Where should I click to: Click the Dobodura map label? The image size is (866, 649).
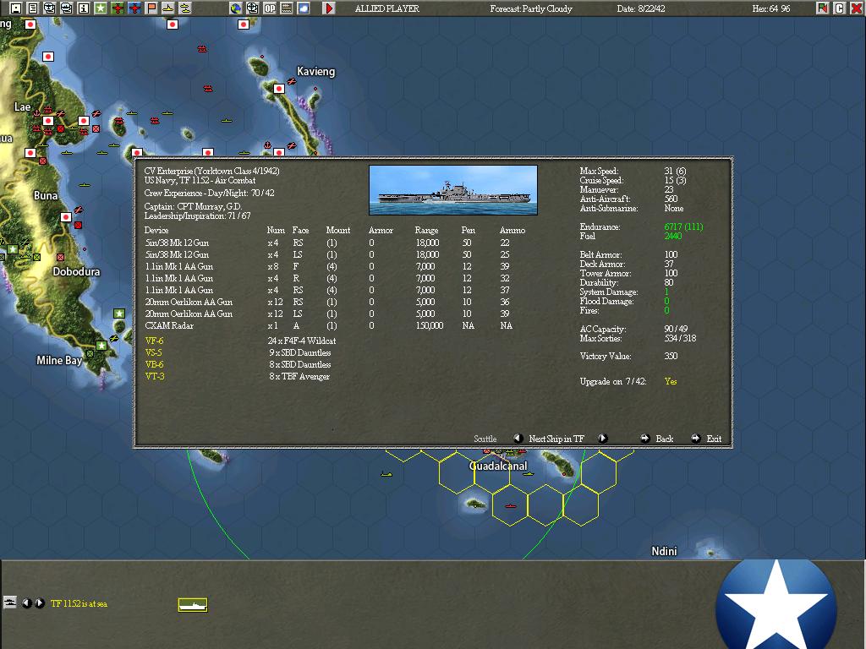click(76, 271)
